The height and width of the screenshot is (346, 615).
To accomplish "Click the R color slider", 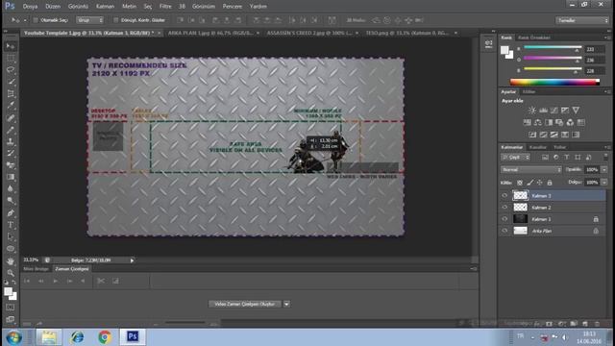I will point(553,48).
